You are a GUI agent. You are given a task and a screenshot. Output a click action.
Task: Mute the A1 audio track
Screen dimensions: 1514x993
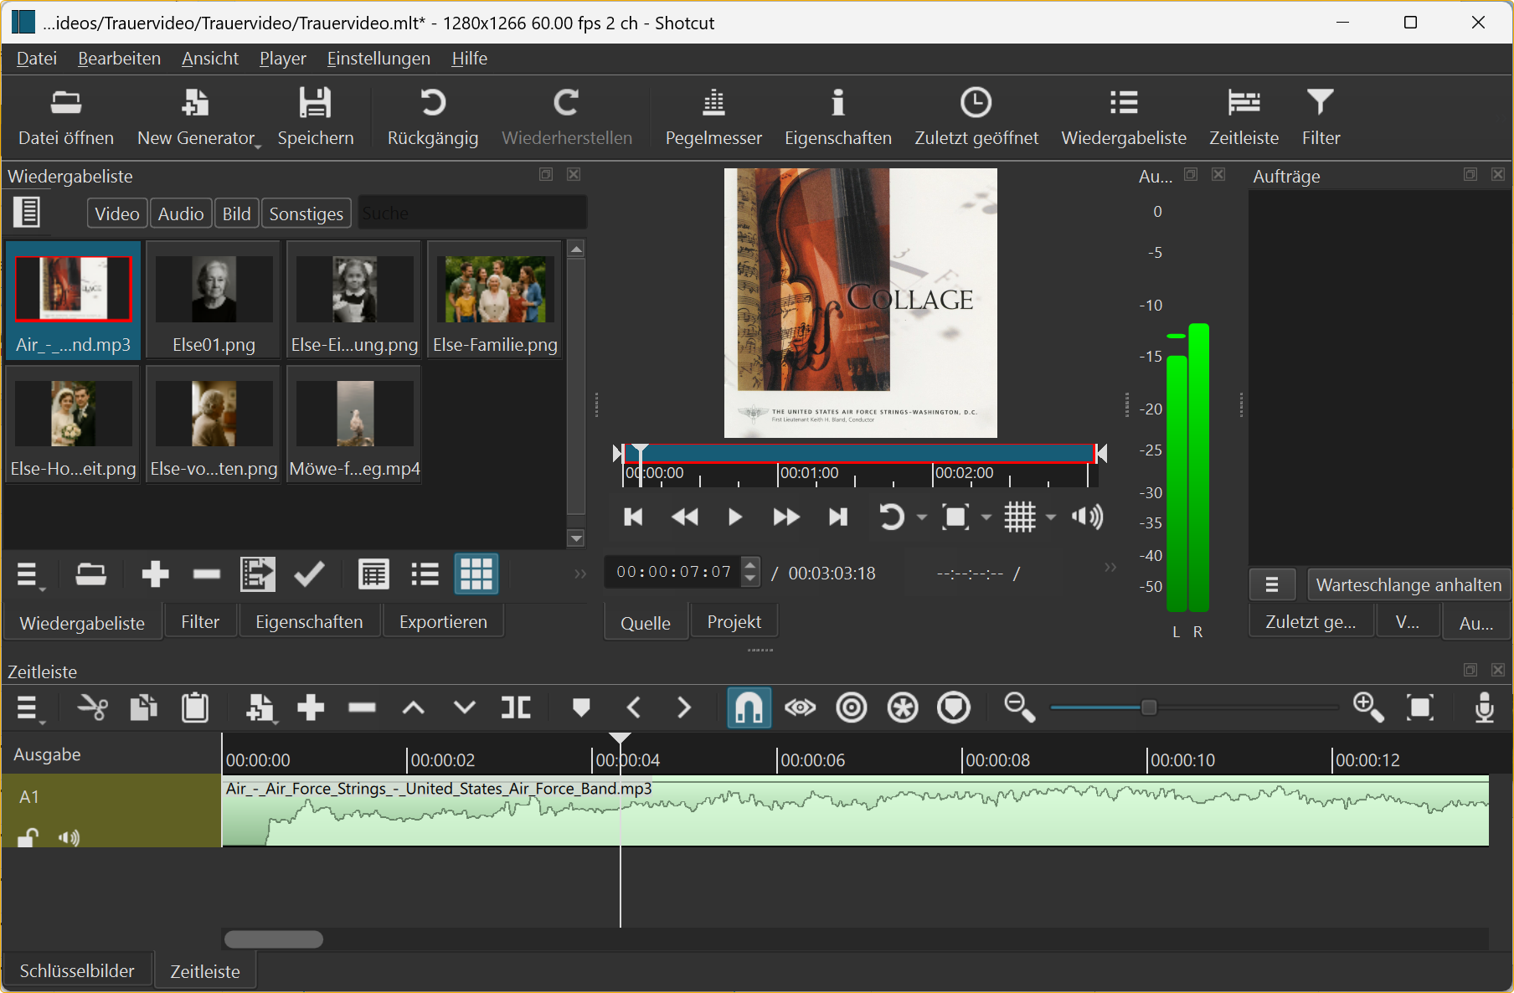click(69, 837)
